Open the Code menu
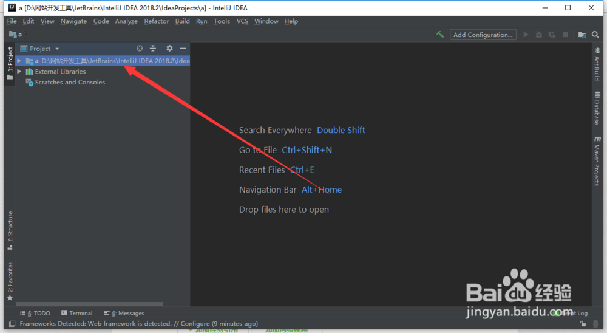This screenshot has width=607, height=333. pyautogui.click(x=101, y=21)
